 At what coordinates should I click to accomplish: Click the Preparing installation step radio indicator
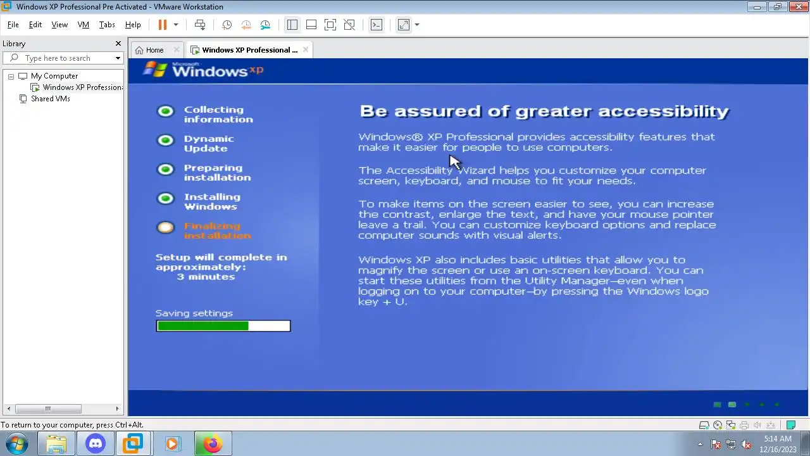(166, 170)
